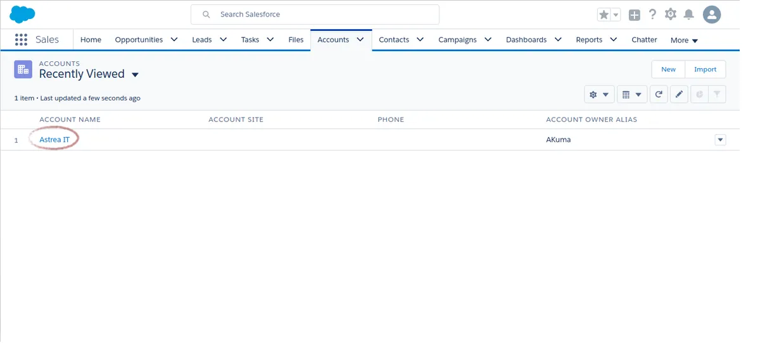Expand the Dashboards tab chevron
Screen dimensions: 760x361
[558, 39]
